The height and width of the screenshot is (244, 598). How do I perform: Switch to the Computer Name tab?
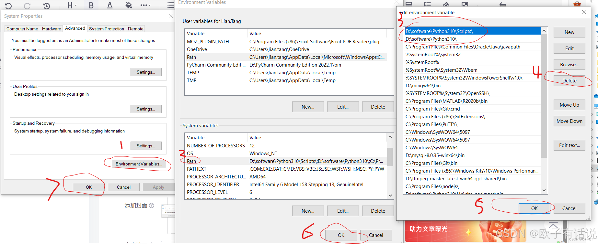tap(22, 29)
